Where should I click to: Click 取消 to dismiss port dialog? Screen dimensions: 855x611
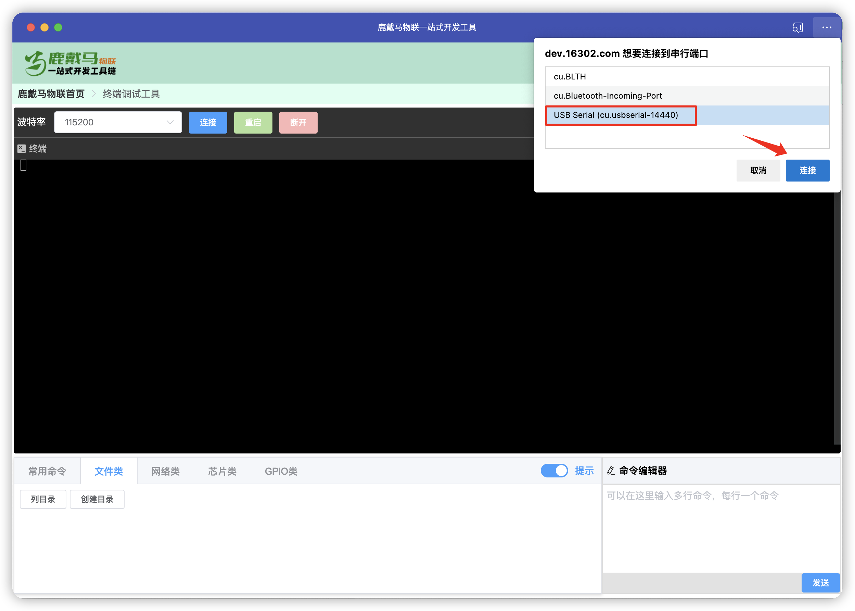point(758,171)
